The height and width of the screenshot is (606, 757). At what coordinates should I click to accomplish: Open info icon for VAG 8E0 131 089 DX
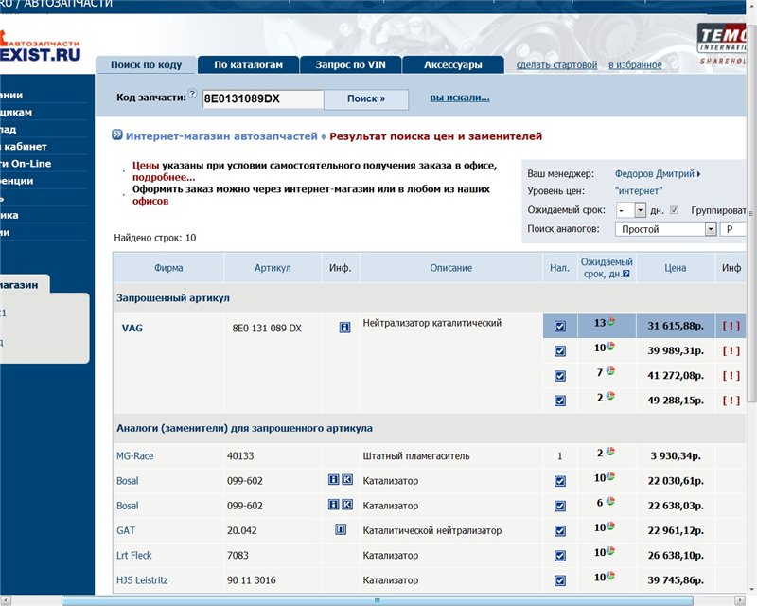point(344,328)
